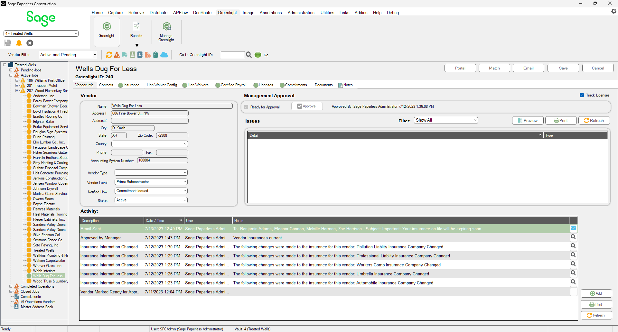The width and height of the screenshot is (618, 332).
Task: Click the Print button below Activity Add
Action: [596, 304]
